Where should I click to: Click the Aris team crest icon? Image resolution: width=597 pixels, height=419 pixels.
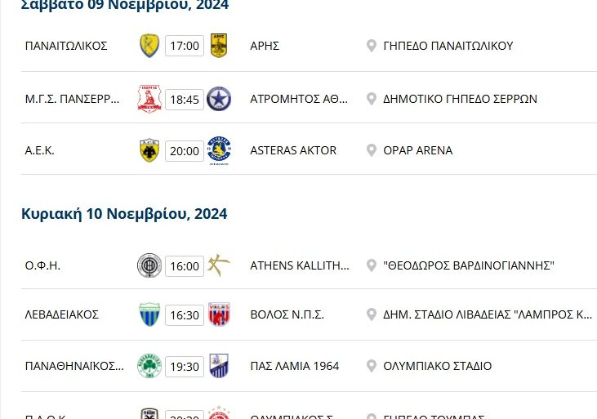218,45
